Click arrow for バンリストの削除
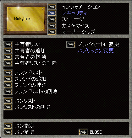 (8, 107)
